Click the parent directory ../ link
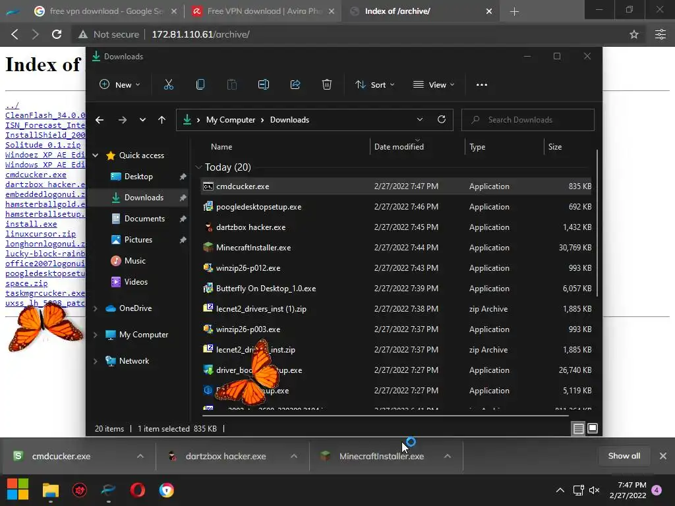The height and width of the screenshot is (506, 675). point(12,105)
